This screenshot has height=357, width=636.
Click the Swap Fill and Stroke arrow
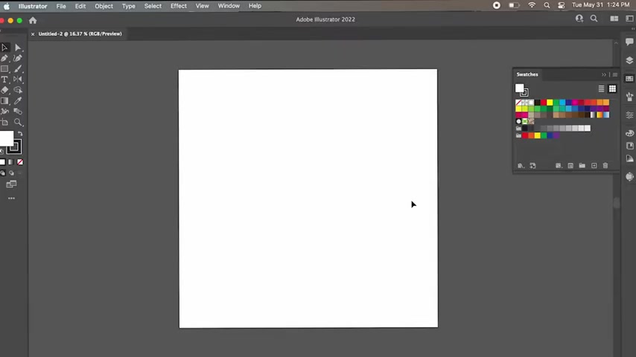pos(20,134)
